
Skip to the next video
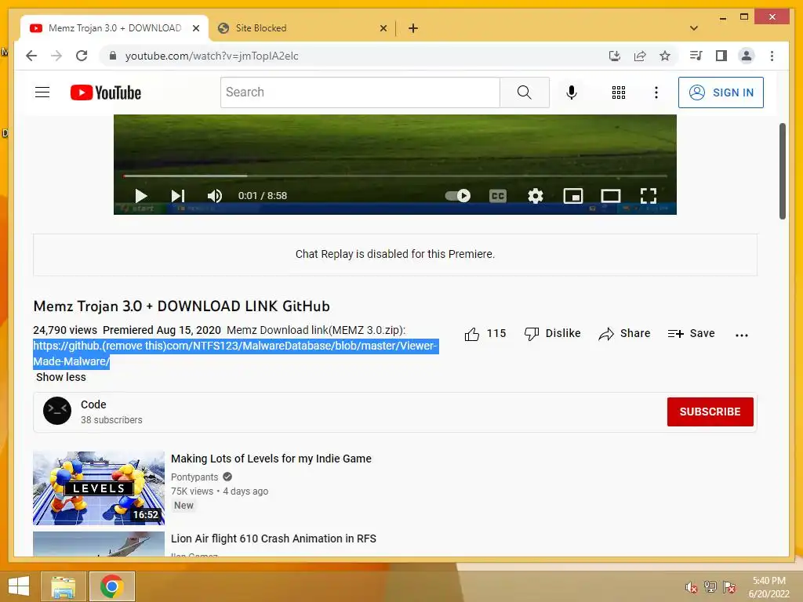pyautogui.click(x=178, y=195)
